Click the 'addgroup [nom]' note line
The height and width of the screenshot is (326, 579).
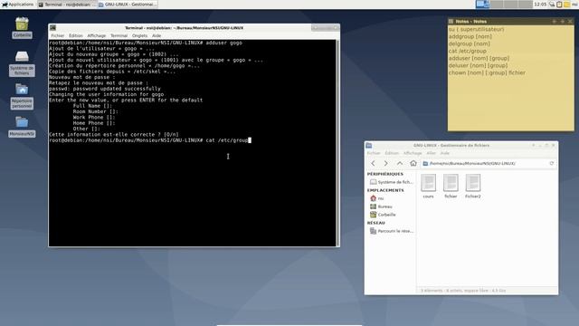470,36
